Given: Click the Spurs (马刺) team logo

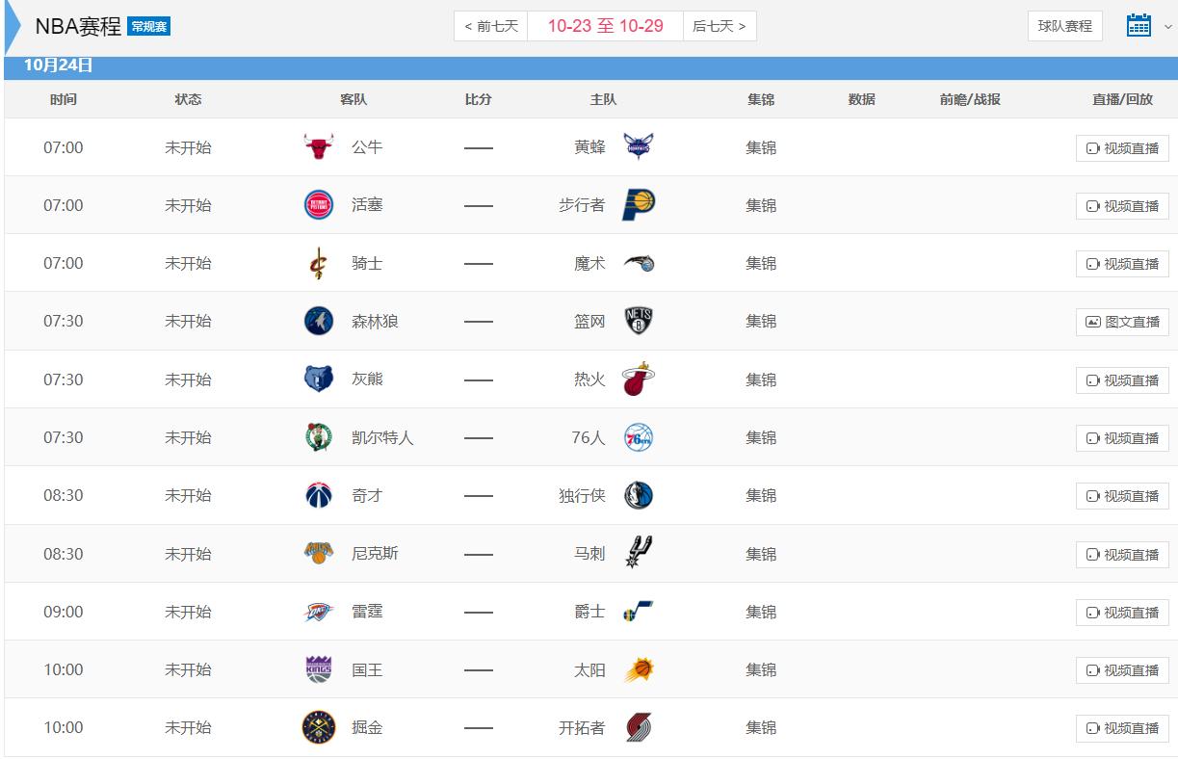Looking at the screenshot, I should (x=640, y=552).
